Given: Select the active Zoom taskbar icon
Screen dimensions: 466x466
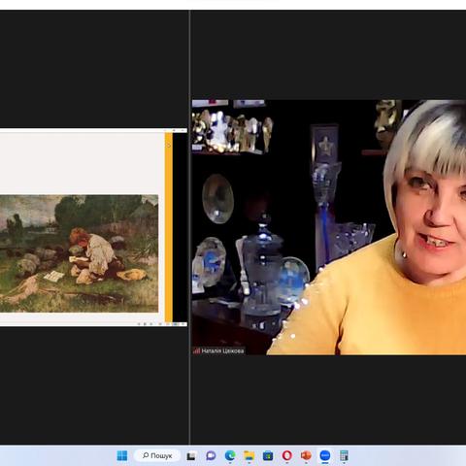Looking at the screenshot, I should pos(325,455).
